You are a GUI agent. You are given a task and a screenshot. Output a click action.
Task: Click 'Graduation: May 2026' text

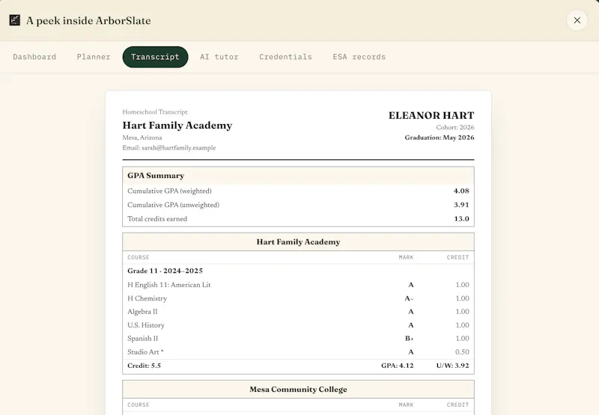[x=440, y=138]
